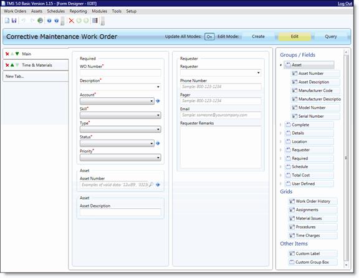Click the search magnifier in Asset Number field
This screenshot has height=278, width=359.
tap(151, 185)
